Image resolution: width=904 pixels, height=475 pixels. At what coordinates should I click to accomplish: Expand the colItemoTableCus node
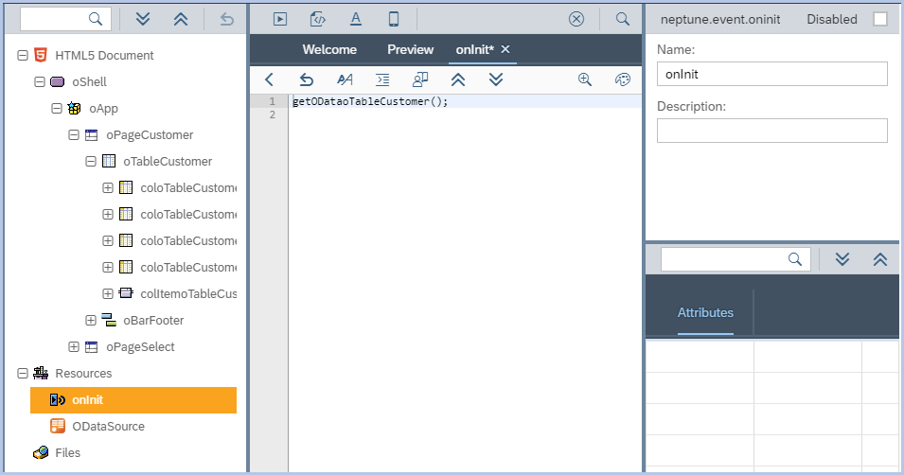tap(107, 293)
